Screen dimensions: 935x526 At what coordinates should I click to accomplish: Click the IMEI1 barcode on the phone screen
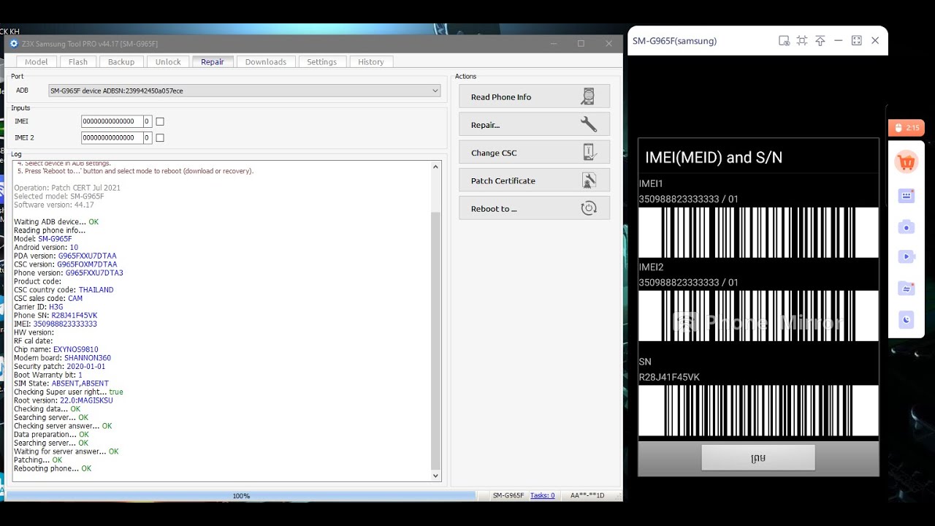tap(758, 232)
